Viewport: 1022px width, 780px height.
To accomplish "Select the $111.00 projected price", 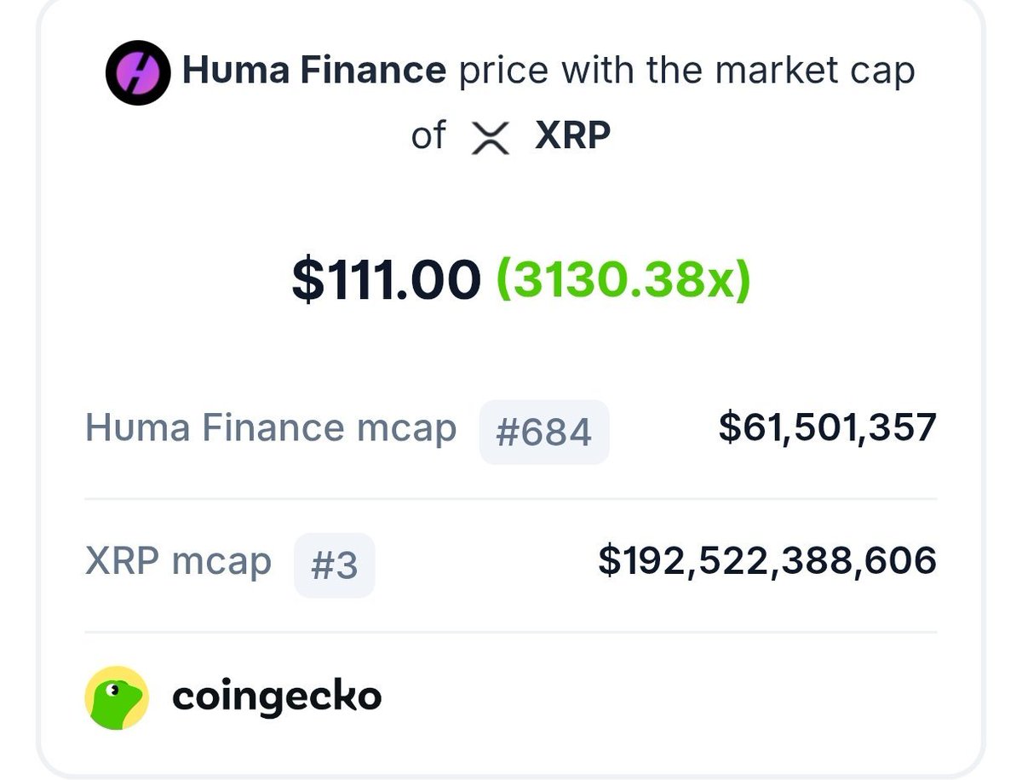I will pos(386,280).
